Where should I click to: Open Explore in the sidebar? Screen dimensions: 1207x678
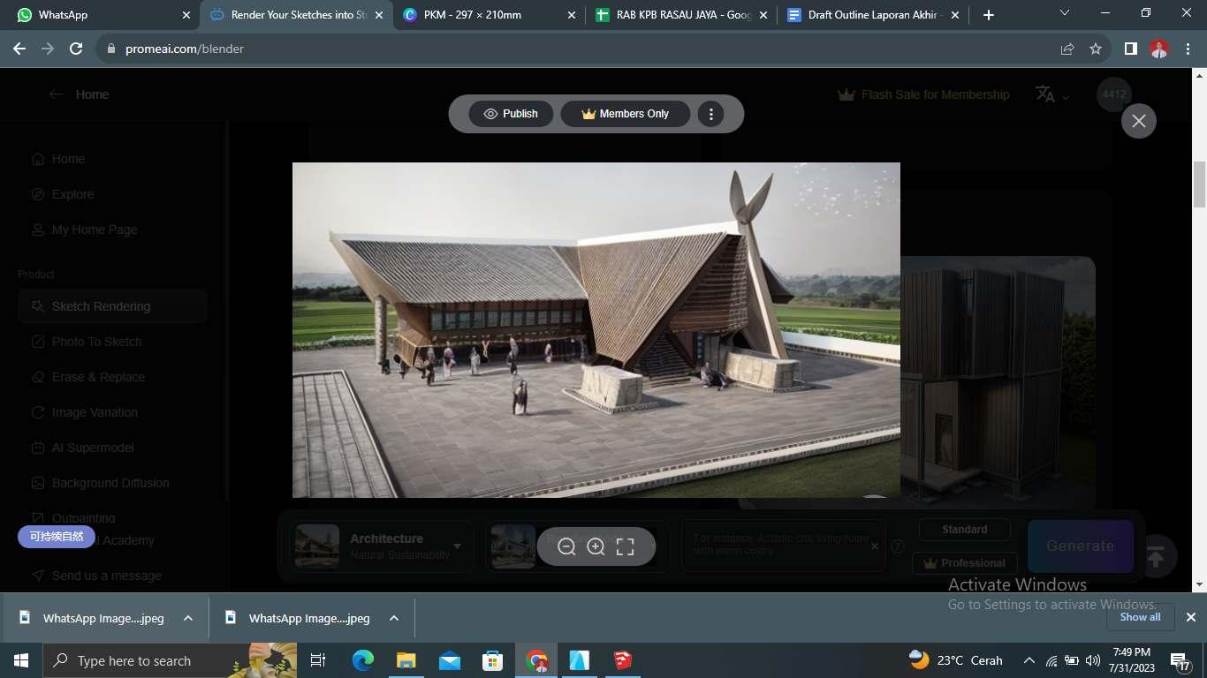[x=62, y=194]
